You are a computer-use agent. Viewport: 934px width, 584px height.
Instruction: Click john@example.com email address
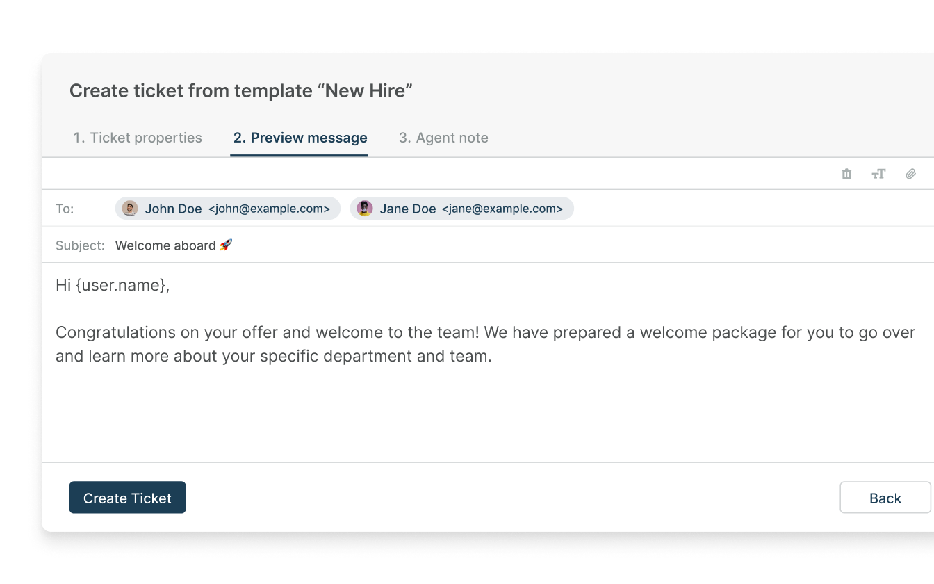269,209
